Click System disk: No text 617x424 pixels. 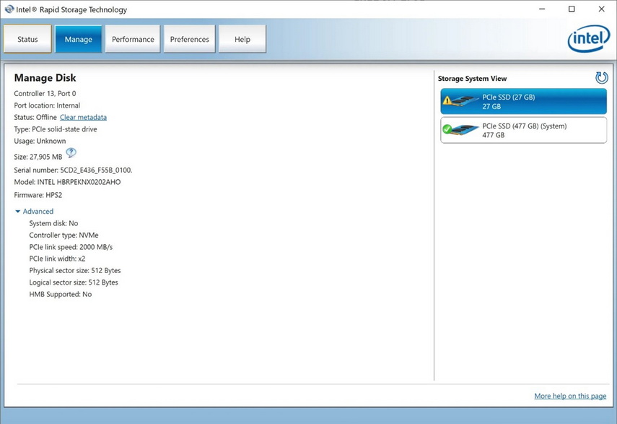coord(53,223)
